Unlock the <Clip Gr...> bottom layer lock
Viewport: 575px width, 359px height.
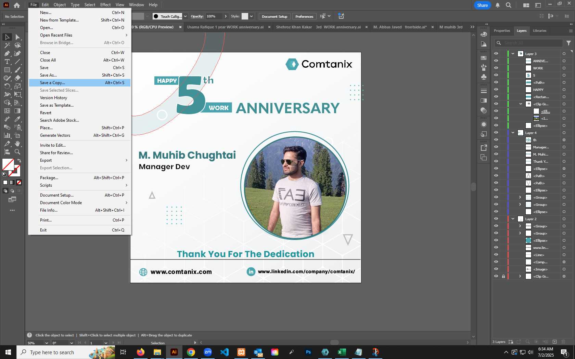point(503,276)
